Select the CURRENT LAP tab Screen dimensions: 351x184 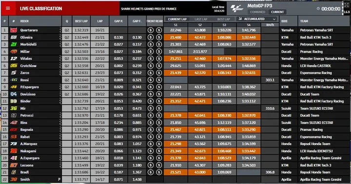[x=177, y=19]
